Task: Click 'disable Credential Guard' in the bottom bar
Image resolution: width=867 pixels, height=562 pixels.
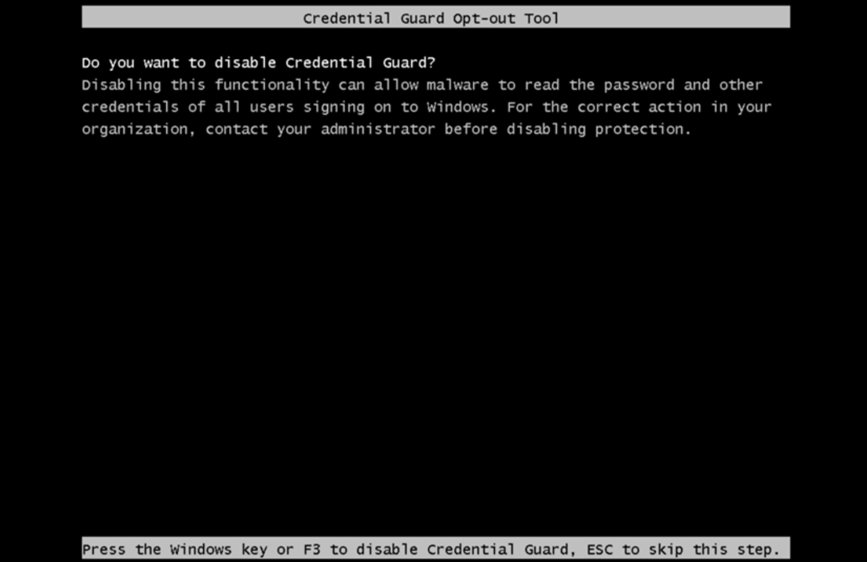Action: [462, 550]
